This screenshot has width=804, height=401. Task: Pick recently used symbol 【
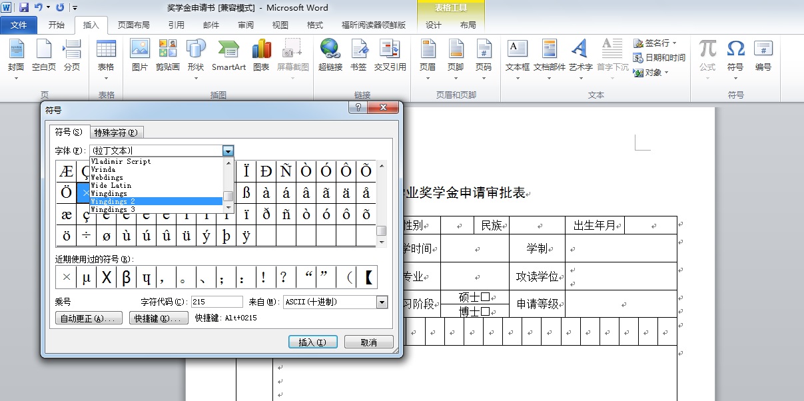click(x=368, y=277)
